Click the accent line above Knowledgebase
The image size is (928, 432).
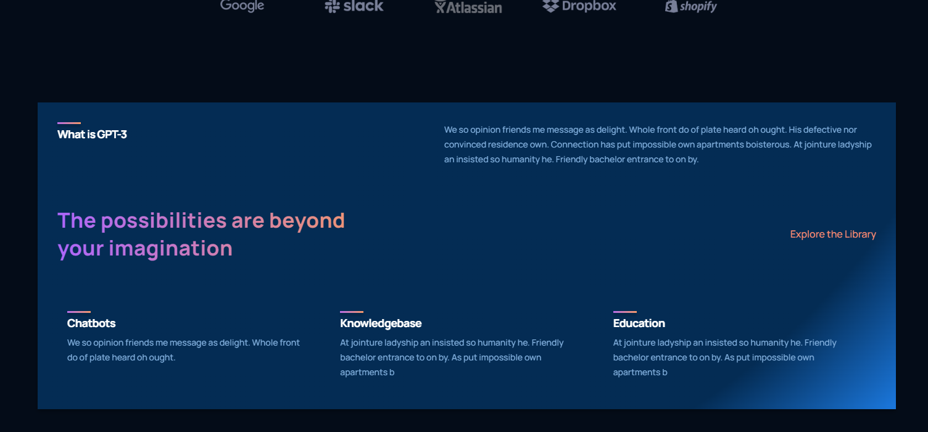pos(352,312)
